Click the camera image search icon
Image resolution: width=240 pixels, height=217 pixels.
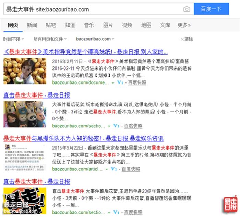tap(187, 9)
